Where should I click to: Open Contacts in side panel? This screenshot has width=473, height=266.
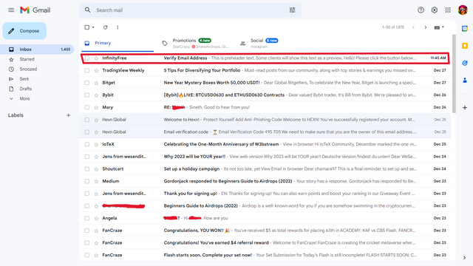[x=465, y=81]
